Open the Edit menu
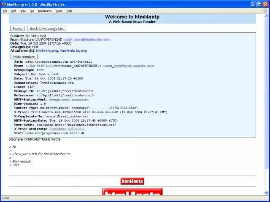270x202 pixels. (14, 11)
